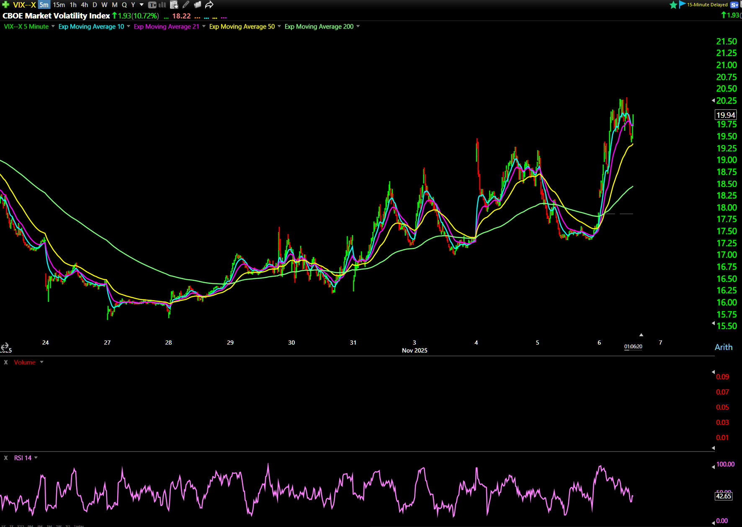
Task: Switch to the 15m timeframe
Action: click(59, 5)
